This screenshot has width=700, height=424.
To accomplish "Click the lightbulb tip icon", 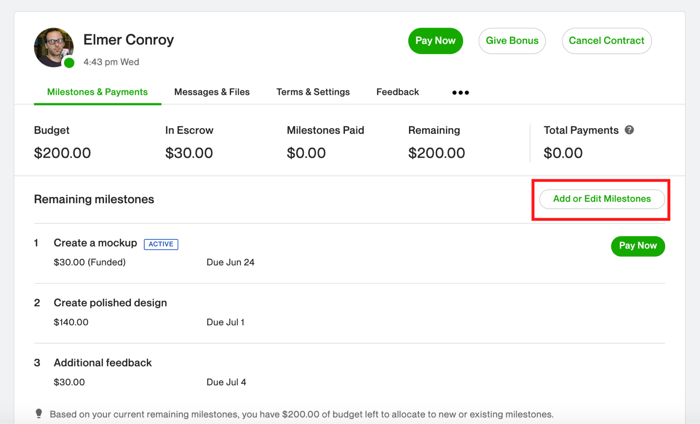I will pyautogui.click(x=39, y=413).
